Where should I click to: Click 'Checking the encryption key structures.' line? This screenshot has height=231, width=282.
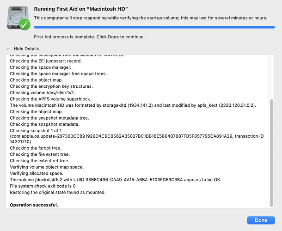51,86
